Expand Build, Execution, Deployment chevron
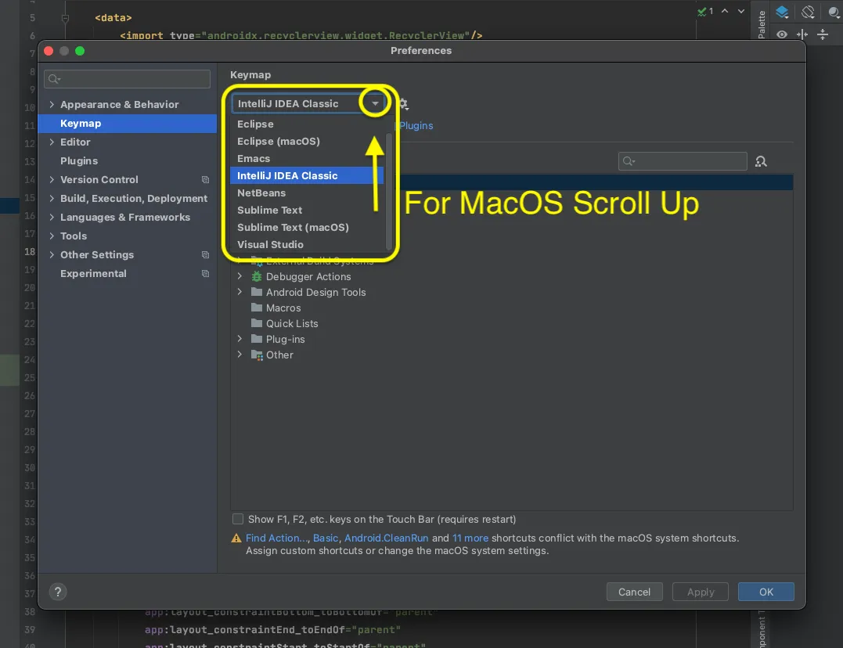 [52, 199]
